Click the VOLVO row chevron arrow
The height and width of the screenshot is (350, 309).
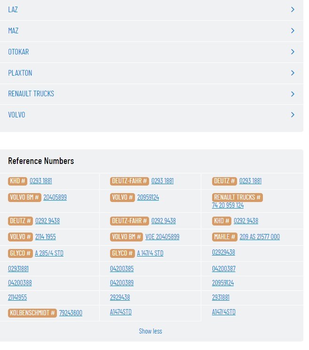293,115
